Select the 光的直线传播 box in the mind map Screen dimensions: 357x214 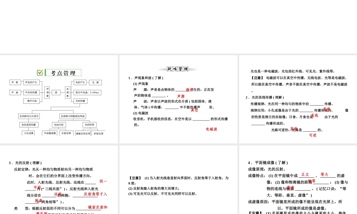click(x=29, y=124)
